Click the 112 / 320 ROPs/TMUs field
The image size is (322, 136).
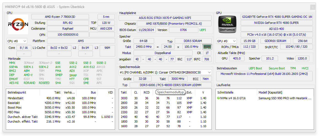click(x=249, y=47)
